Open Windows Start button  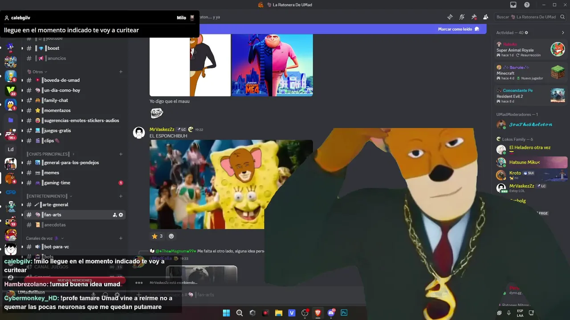tap(226, 313)
